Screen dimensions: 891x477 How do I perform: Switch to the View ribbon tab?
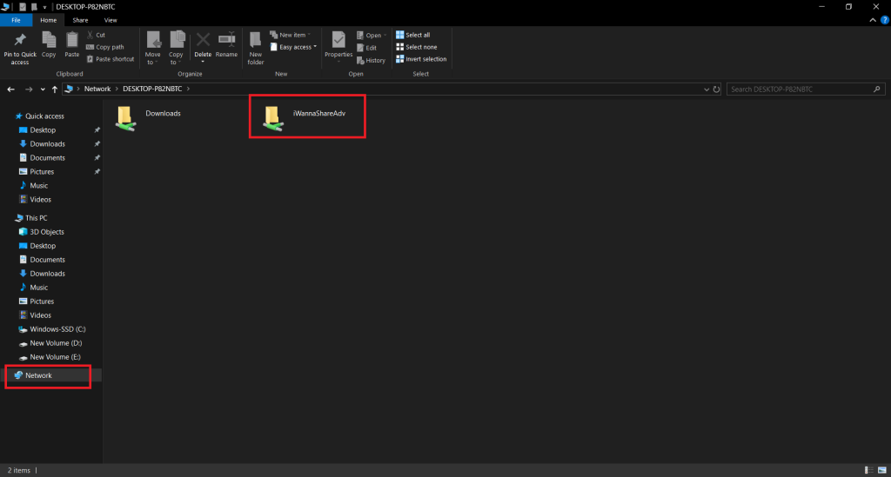111,21
